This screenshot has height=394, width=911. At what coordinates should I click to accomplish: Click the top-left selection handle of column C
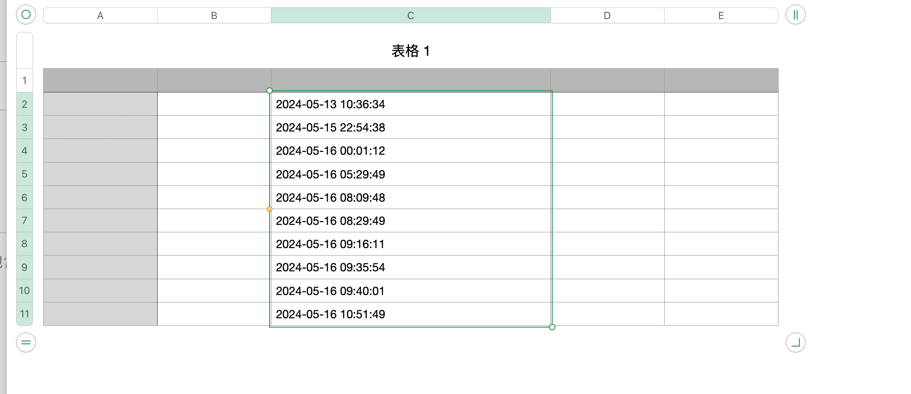pos(270,91)
